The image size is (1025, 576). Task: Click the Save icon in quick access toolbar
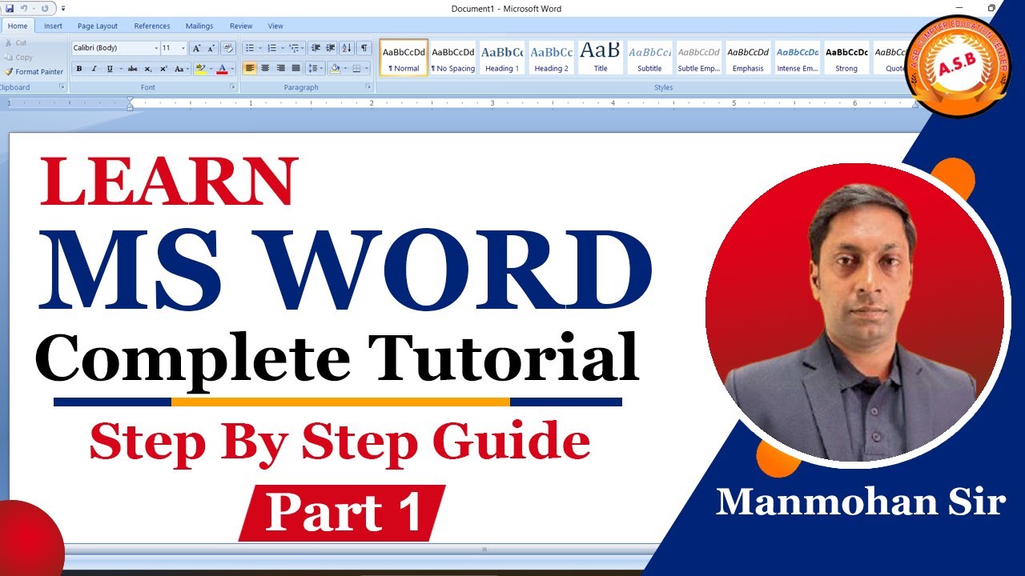[10, 8]
